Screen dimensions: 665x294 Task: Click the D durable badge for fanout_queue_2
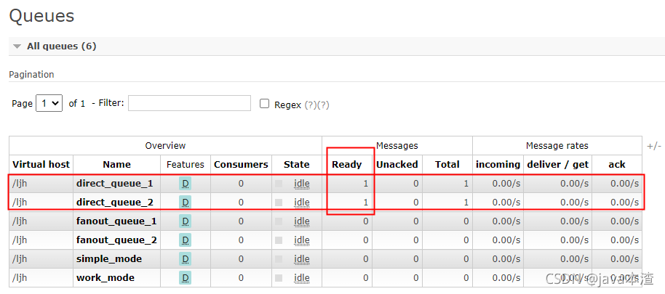click(185, 240)
